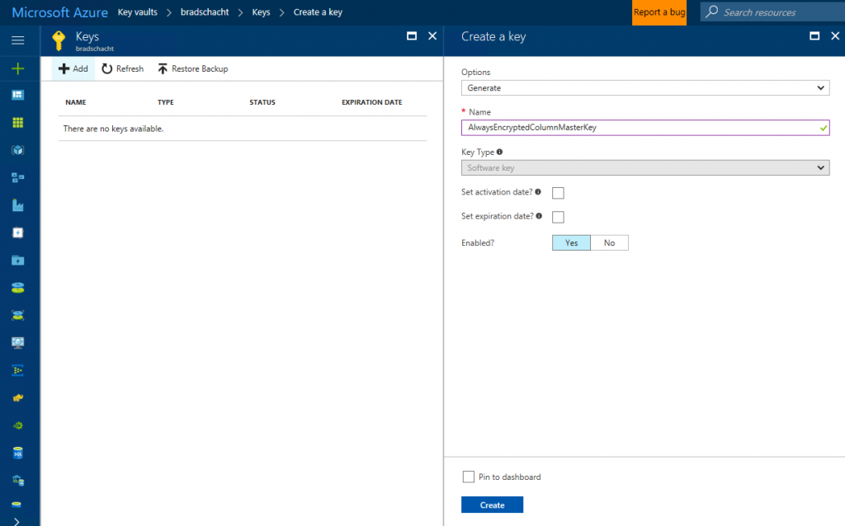
Task: Open the hamburger menu in the sidebar
Action: click(18, 40)
